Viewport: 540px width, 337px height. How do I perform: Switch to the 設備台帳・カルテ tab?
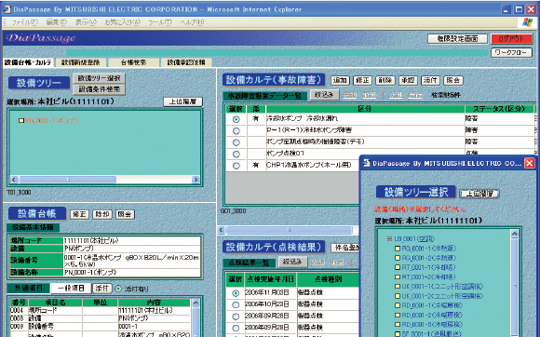pos(28,62)
